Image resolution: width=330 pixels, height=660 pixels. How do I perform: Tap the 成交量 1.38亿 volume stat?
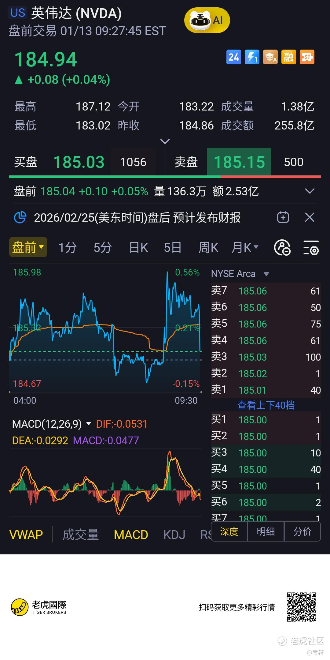pos(268,107)
